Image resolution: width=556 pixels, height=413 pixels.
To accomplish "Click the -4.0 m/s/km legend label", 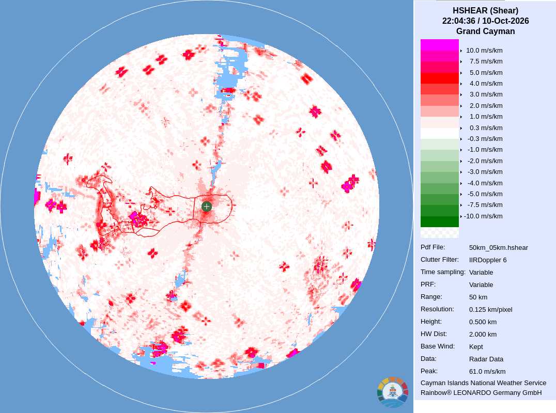I will coord(485,183).
